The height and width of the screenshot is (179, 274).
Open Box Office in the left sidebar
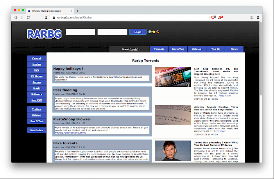37,121
